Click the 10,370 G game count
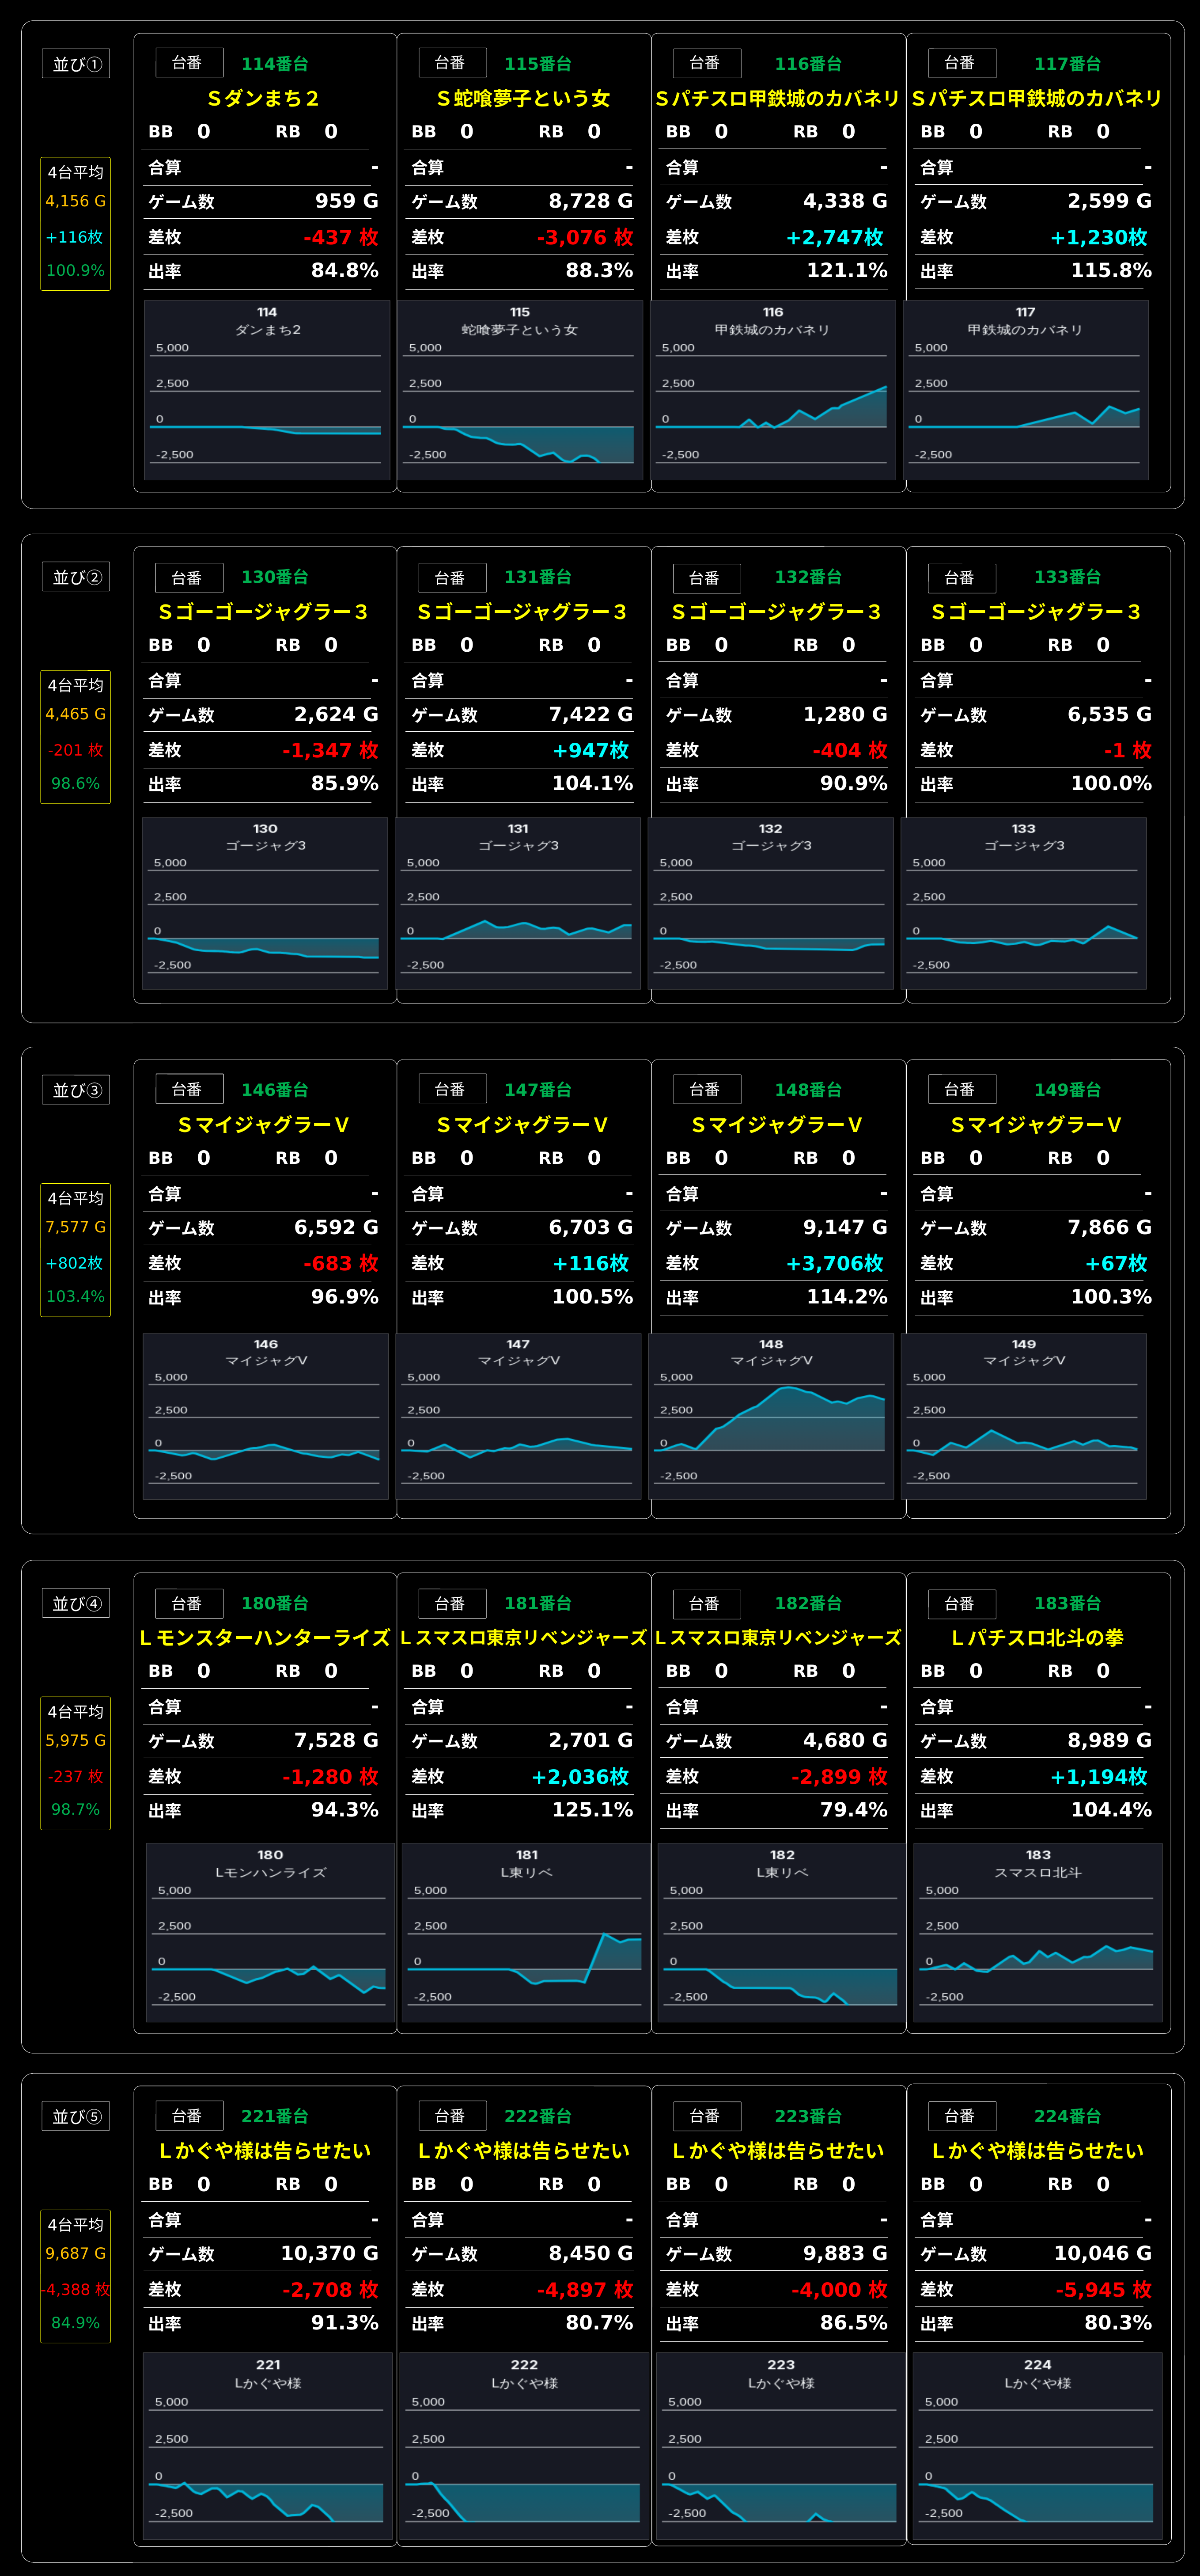The width and height of the screenshot is (1200, 2576). [330, 2253]
